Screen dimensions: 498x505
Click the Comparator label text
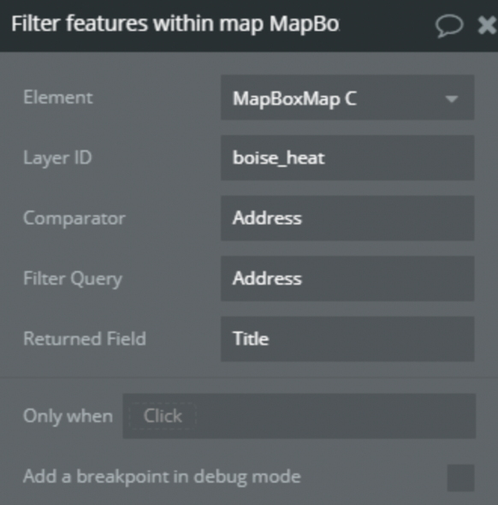(74, 218)
